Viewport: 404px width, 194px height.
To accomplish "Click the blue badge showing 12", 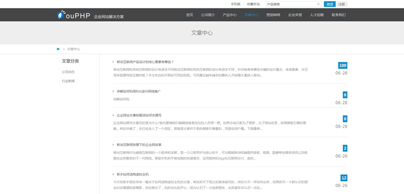I will pyautogui.click(x=344, y=178).
